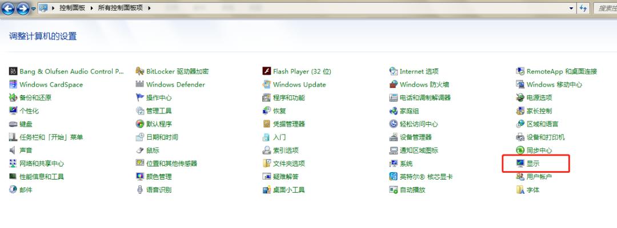Image resolution: width=617 pixels, height=228 pixels.
Task: Open the 索引选项 link
Action: [x=286, y=150]
